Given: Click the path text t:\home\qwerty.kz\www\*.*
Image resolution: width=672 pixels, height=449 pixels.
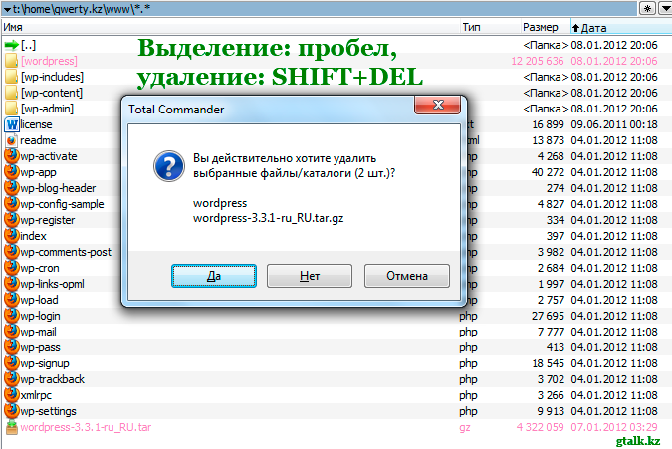Looking at the screenshot, I should pyautogui.click(x=82, y=9).
